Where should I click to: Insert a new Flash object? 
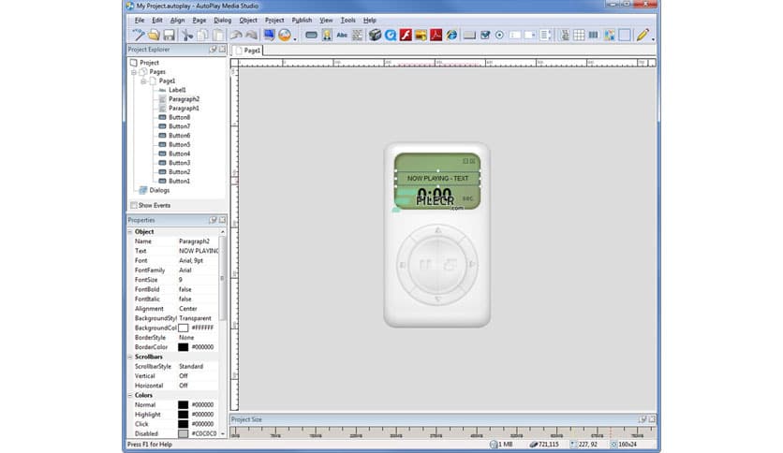point(406,35)
